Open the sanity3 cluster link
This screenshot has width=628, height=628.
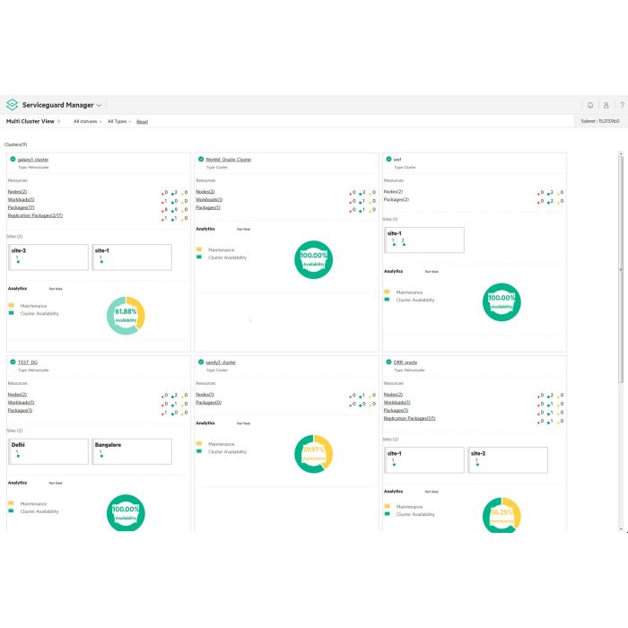click(221, 362)
